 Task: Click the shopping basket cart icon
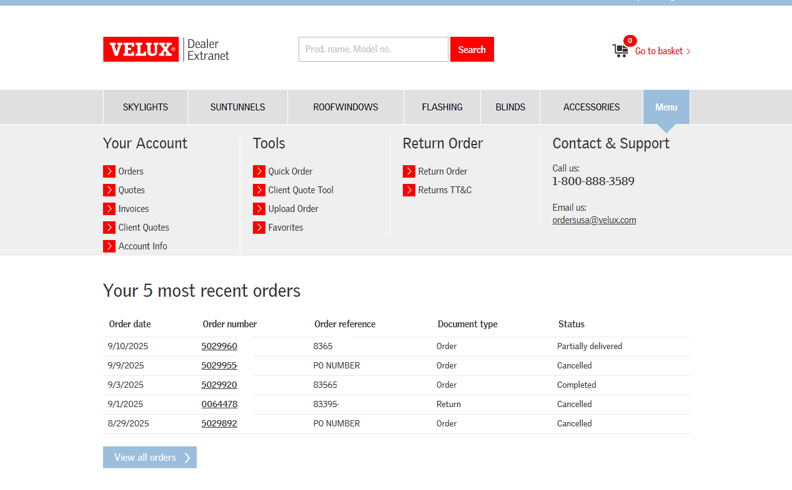[620, 51]
